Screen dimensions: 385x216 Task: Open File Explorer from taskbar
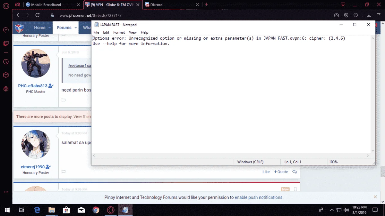point(52,210)
